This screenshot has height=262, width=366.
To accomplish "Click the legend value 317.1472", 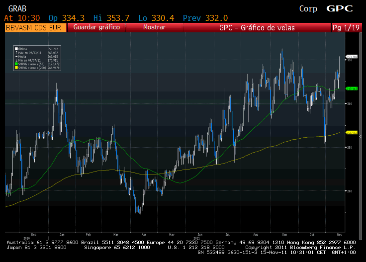I will click(53, 64).
